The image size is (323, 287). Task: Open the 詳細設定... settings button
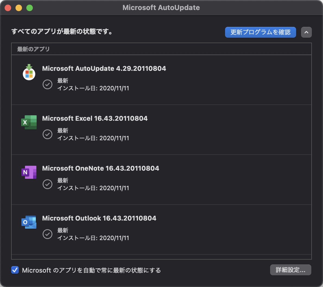click(290, 270)
